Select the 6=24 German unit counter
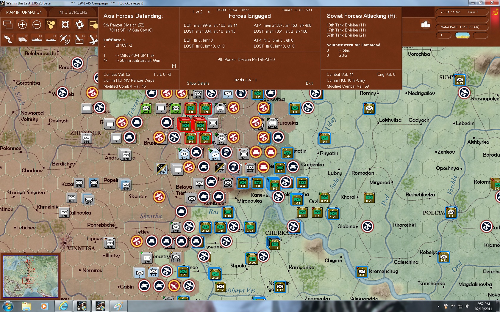500x312 pixels. point(228,183)
